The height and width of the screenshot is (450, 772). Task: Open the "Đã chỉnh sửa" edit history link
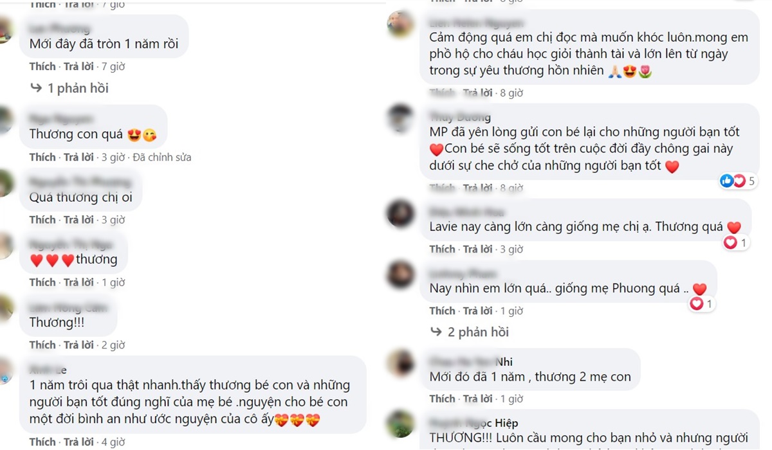click(x=161, y=157)
